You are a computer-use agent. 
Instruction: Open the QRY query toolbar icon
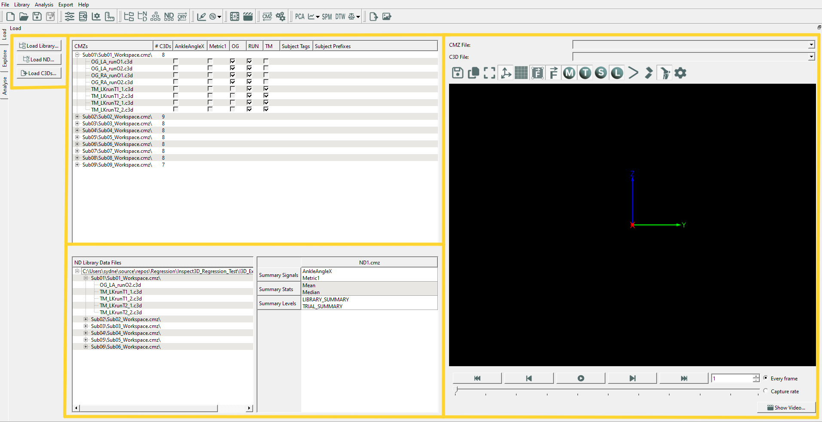(182, 16)
